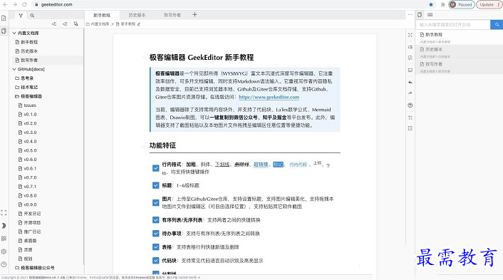
Task: Uncheck the 标题 checkbox
Action: [155, 185]
